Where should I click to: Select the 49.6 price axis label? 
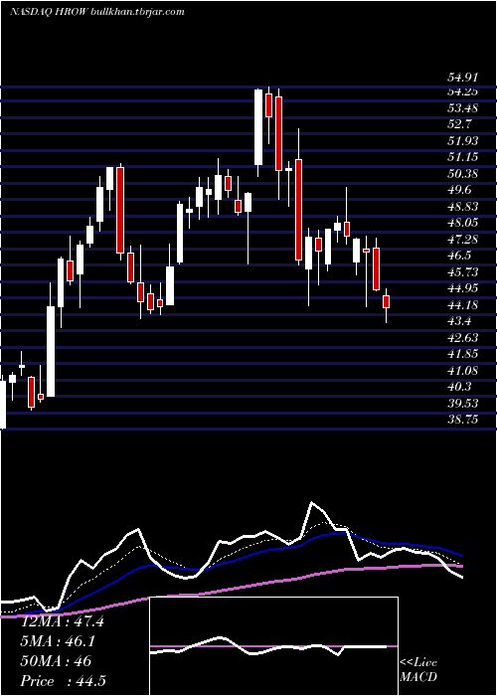click(459, 191)
